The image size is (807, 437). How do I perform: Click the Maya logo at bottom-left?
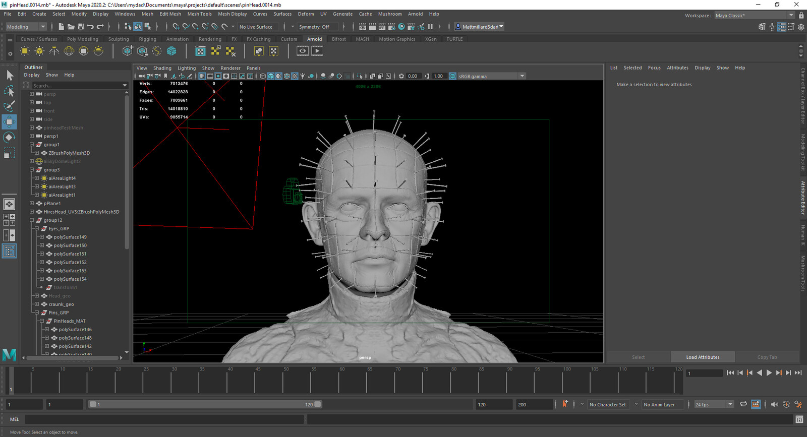pos(10,355)
